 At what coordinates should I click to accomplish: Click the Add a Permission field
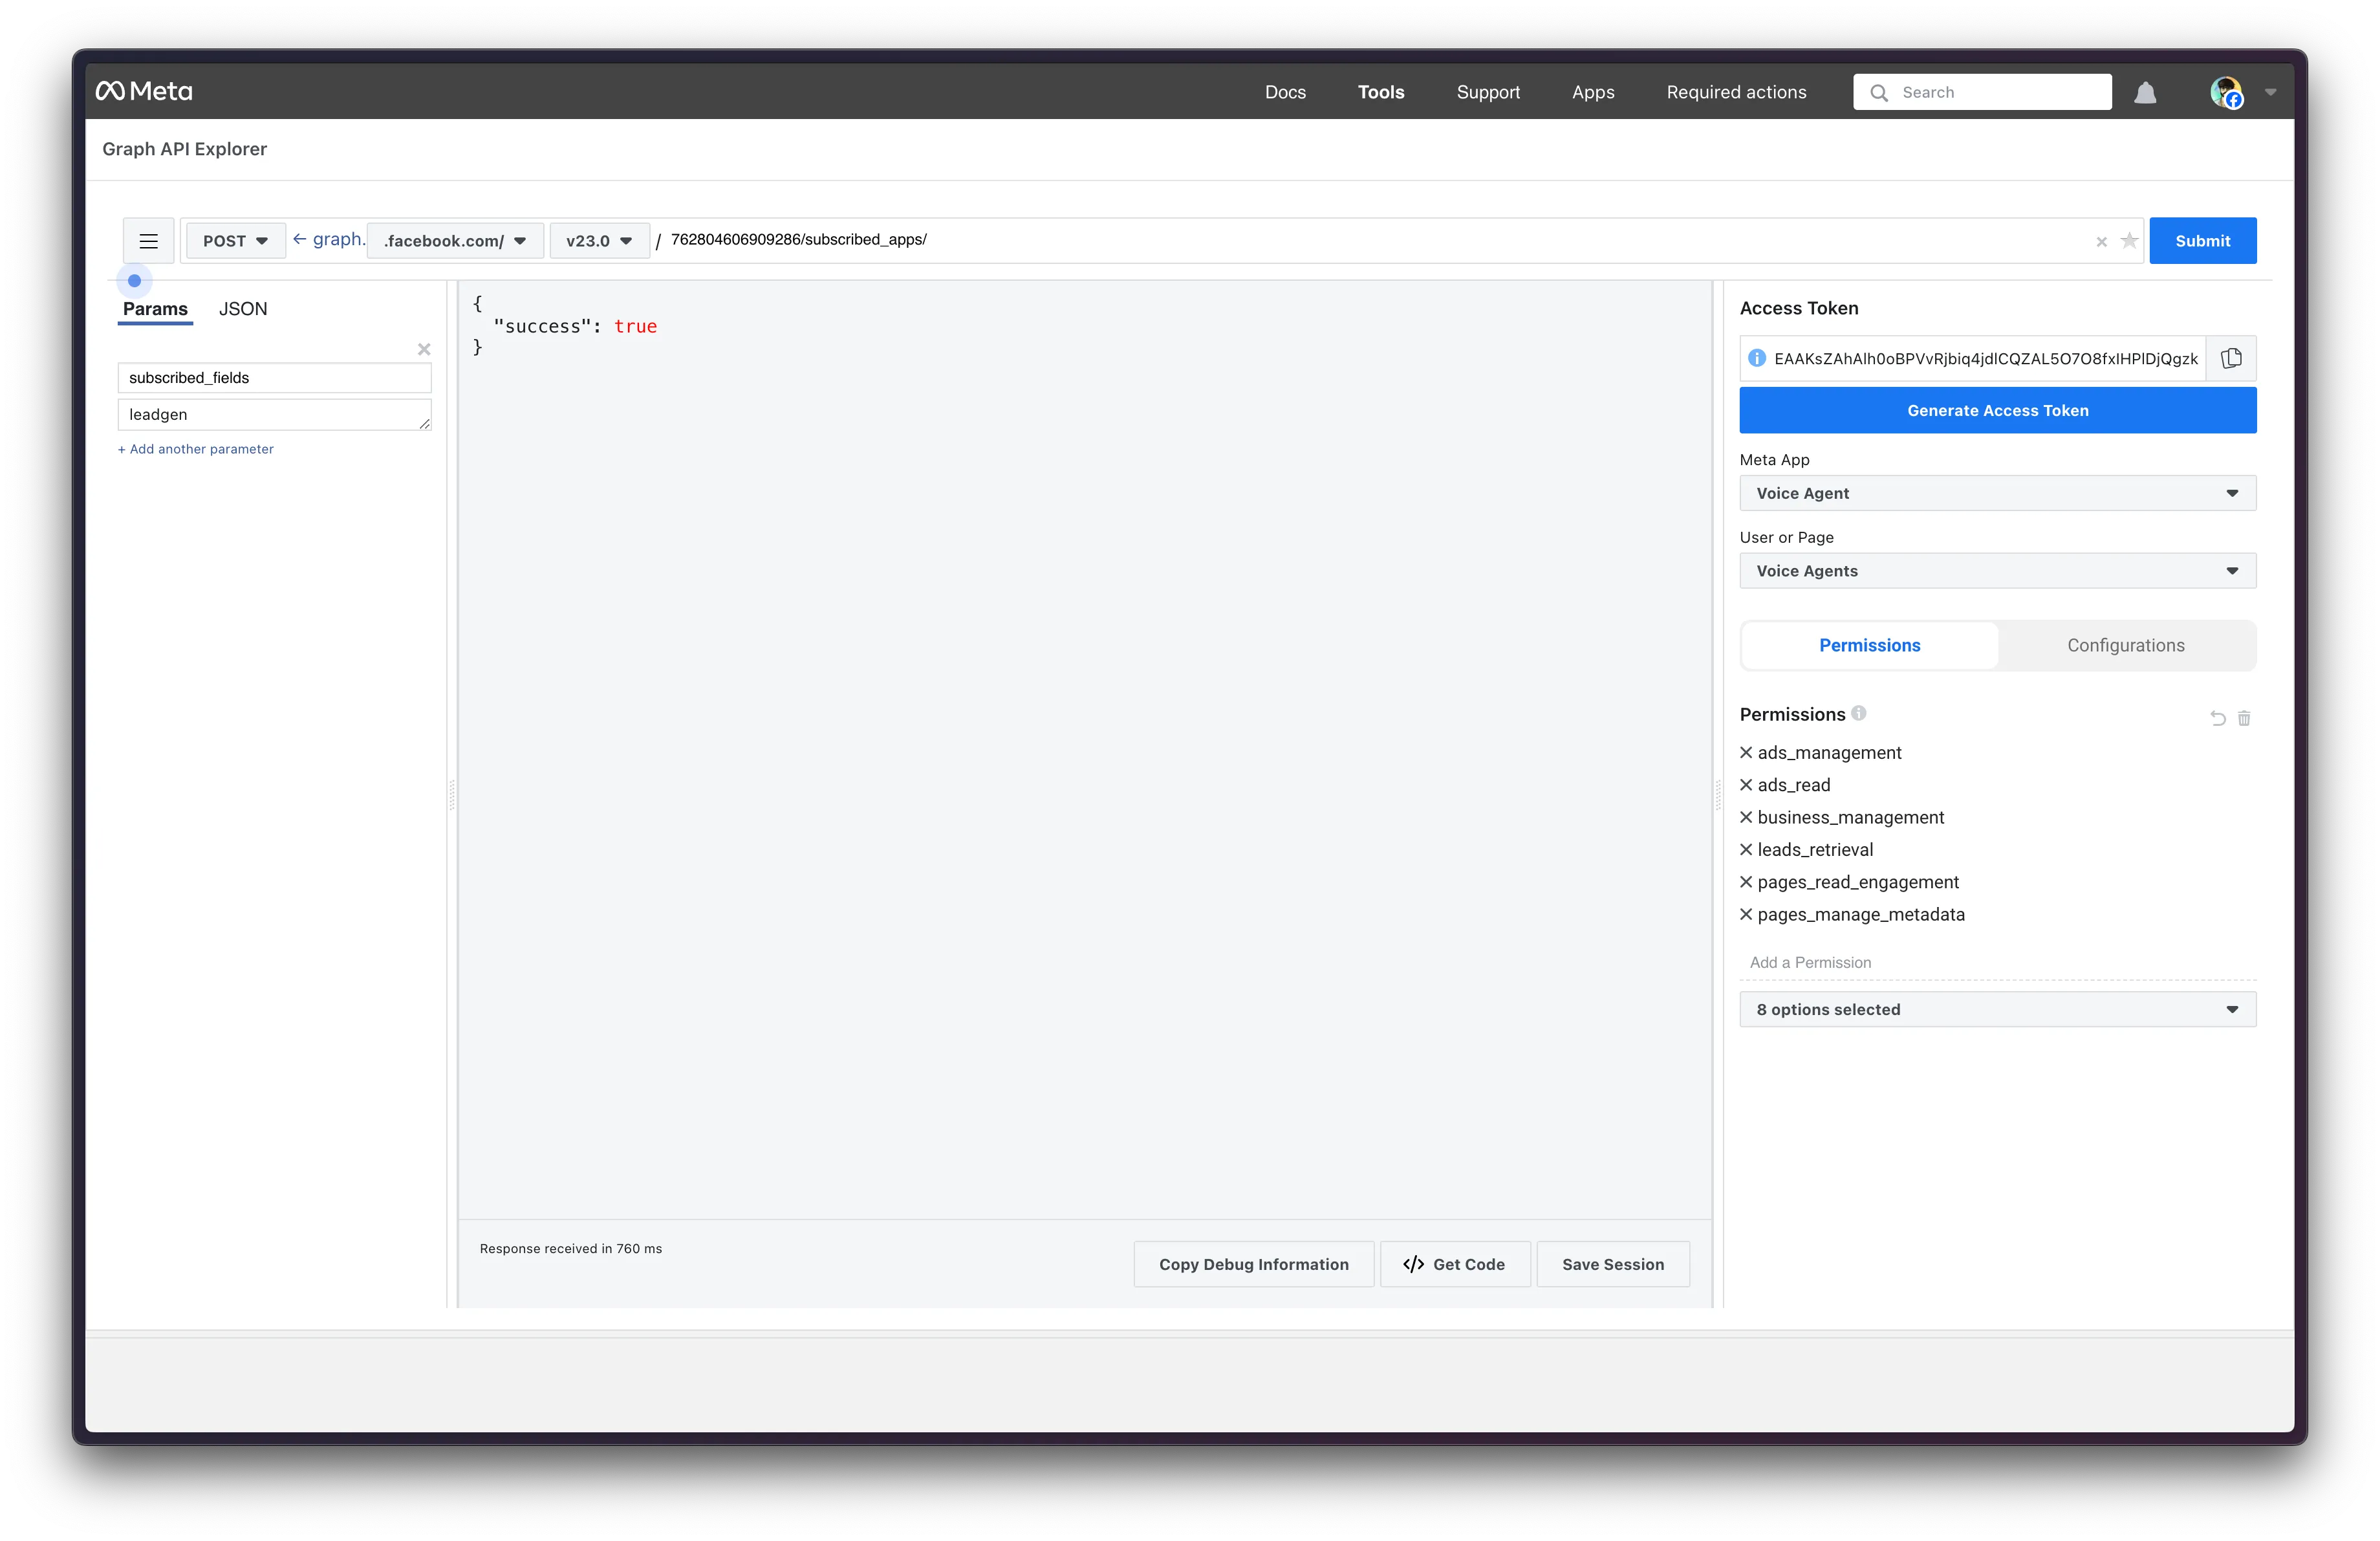pos(1997,962)
